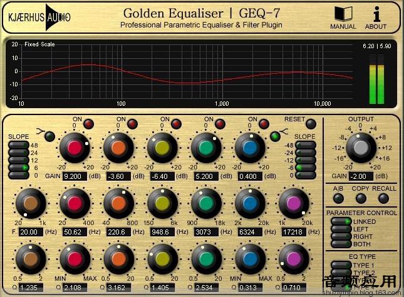Click Fixed Scale label on graph
Image resolution: width=404 pixels, height=297 pixels.
(x=39, y=44)
